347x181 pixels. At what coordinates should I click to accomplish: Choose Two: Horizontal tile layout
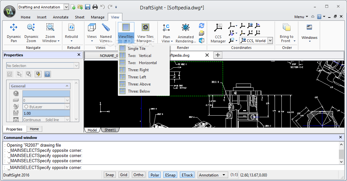(x=144, y=63)
